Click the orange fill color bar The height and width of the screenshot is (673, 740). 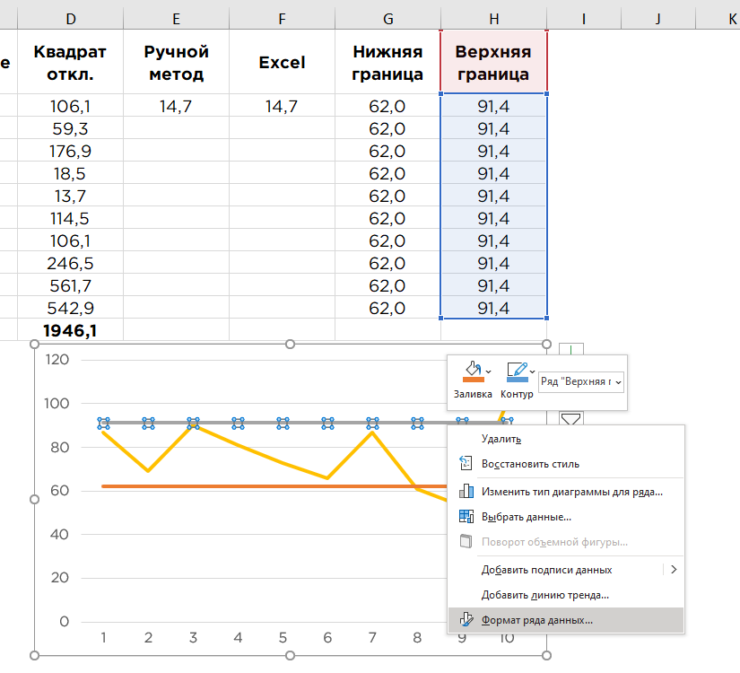(474, 380)
